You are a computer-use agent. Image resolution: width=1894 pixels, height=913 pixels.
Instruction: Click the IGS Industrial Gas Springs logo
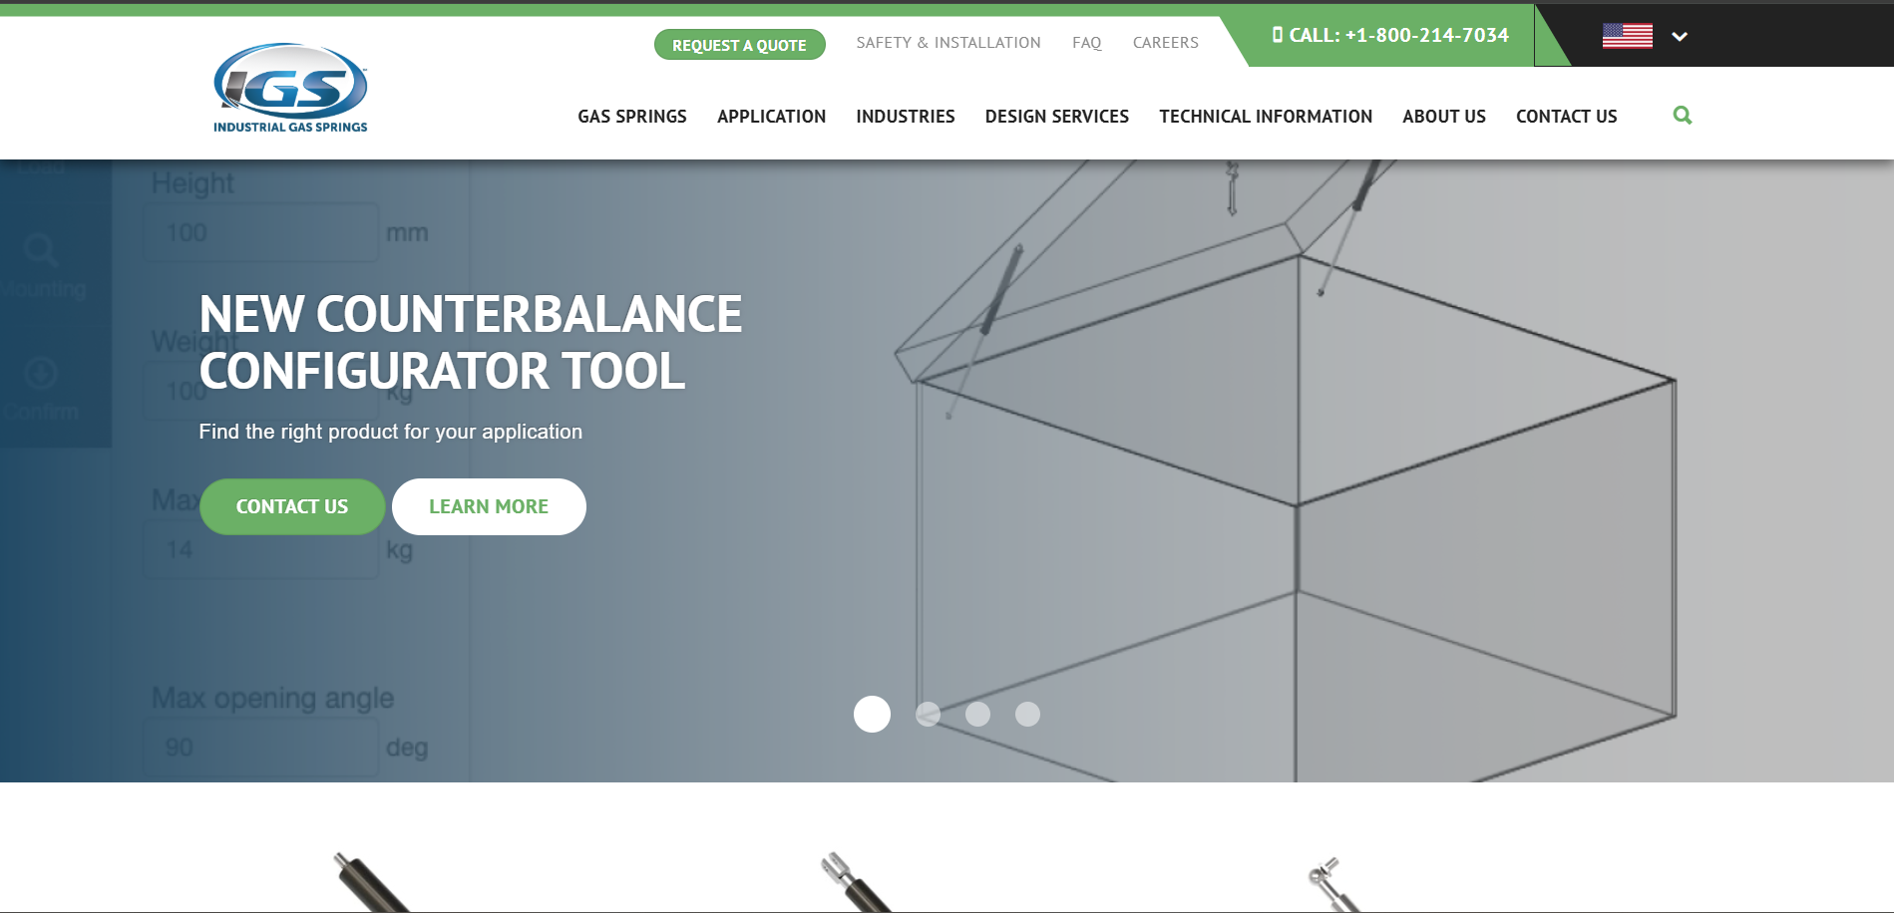tap(290, 88)
